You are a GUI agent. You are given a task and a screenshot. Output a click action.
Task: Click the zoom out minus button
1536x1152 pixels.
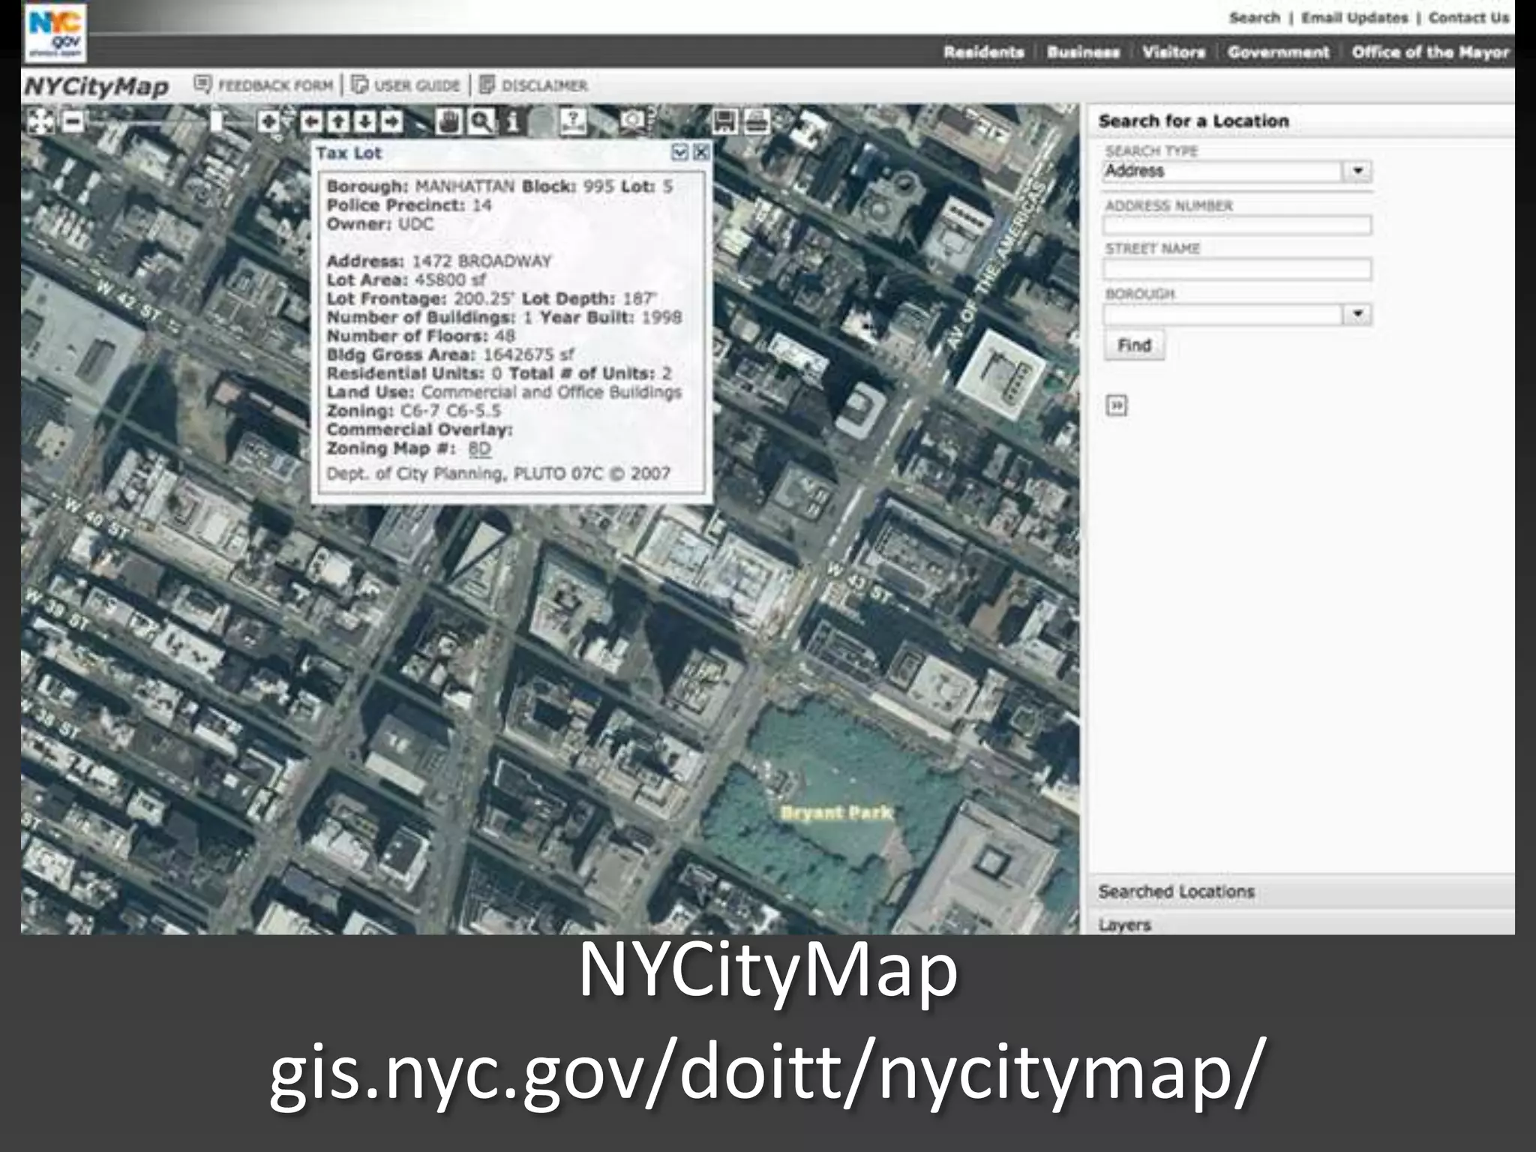tap(73, 121)
